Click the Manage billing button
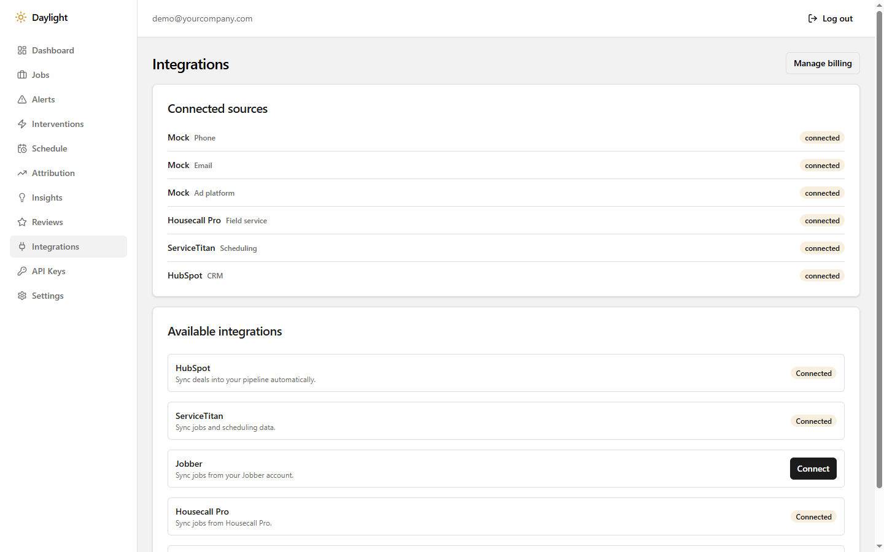884x552 pixels. coord(823,63)
